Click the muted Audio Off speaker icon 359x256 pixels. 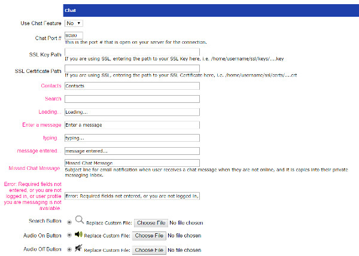tap(78, 249)
